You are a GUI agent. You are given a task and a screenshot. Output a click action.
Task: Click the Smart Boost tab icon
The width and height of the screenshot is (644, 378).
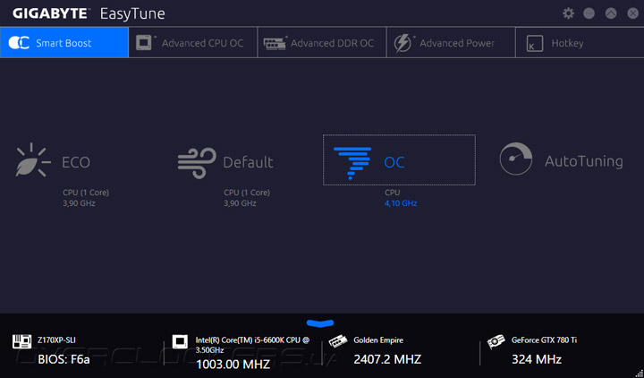tap(19, 43)
